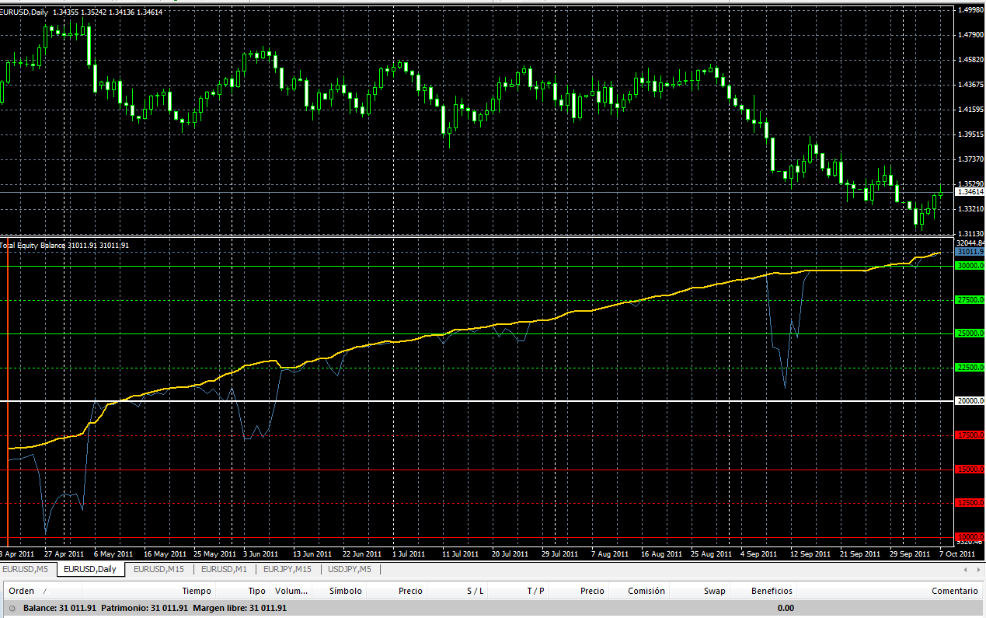The image size is (986, 618).
Task: Click the 27500.0 level label
Action: click(x=970, y=300)
